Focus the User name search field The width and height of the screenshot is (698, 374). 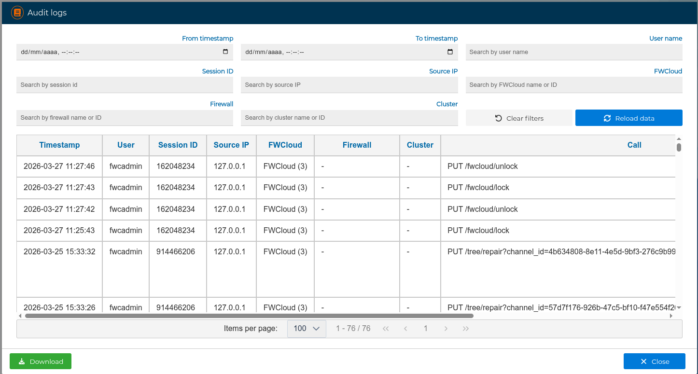tap(573, 52)
